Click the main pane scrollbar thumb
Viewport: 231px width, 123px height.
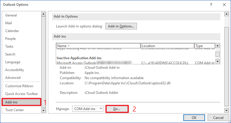(x=226, y=66)
